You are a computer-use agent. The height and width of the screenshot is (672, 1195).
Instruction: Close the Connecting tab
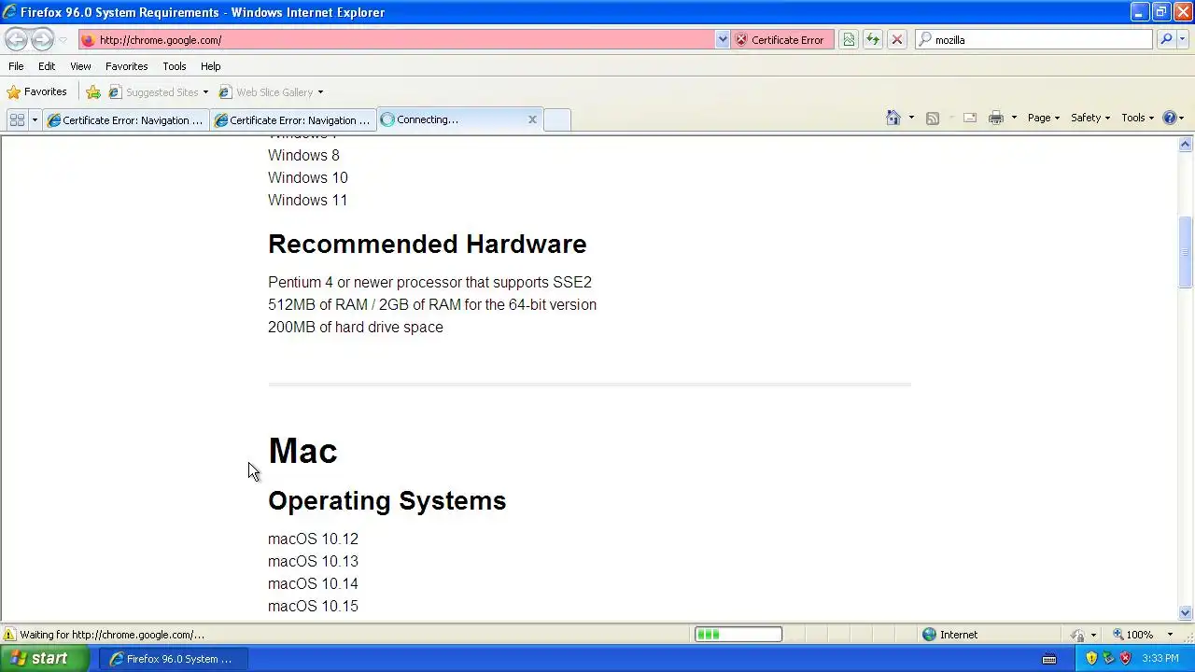[532, 119]
